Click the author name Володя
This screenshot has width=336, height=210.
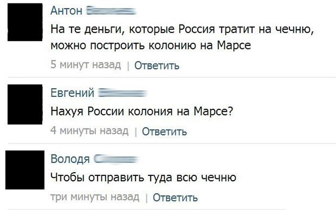[x=70, y=159]
